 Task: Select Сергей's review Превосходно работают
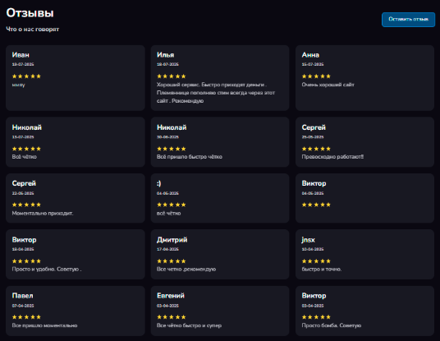(332, 157)
